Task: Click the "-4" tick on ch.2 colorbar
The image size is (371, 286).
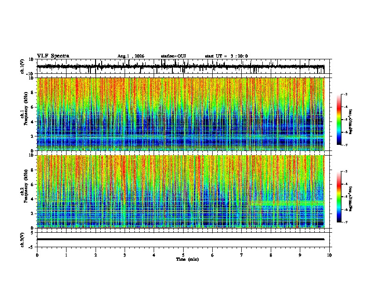Action: pos(345,184)
